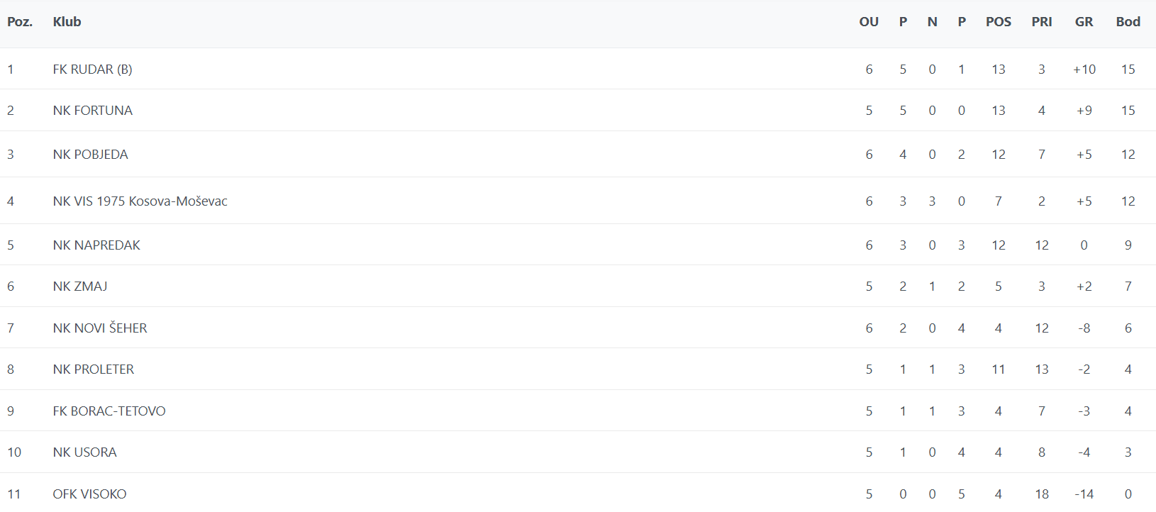Select the NK ZMAJ club name
1156x512 pixels.
80,286
